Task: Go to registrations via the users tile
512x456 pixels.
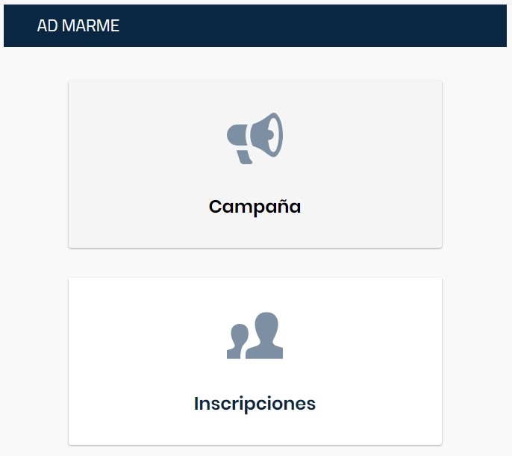Action: tap(255, 361)
